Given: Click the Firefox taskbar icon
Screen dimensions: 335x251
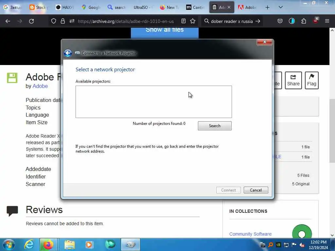Looking at the screenshot, I should [x=48, y=244].
